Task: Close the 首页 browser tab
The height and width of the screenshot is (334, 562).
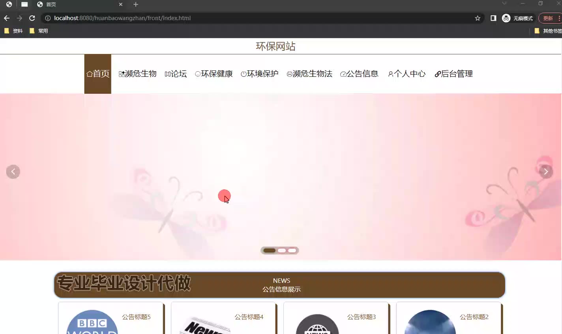Action: (x=121, y=4)
